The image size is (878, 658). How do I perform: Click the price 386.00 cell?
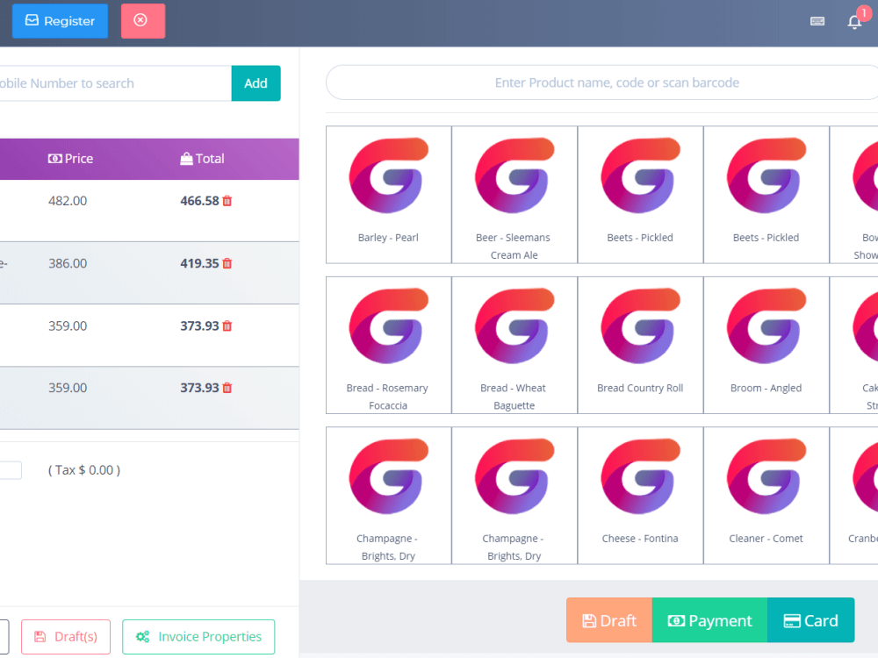pyautogui.click(x=68, y=263)
